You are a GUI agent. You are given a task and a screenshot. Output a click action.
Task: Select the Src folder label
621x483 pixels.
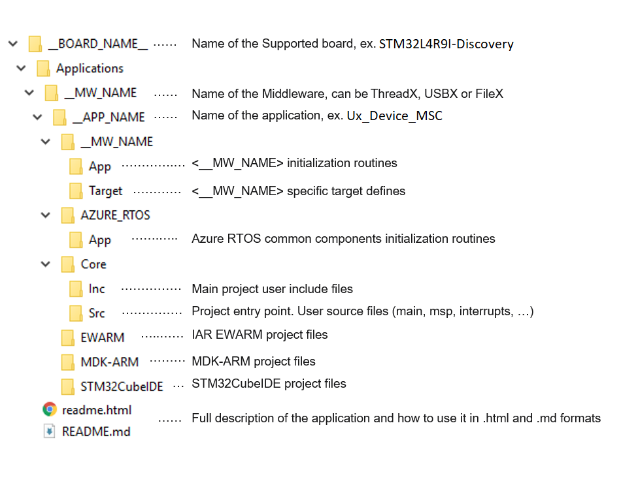coord(97,313)
